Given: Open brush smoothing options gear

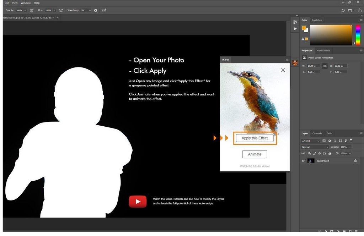Looking at the screenshot, I should 96,11.
